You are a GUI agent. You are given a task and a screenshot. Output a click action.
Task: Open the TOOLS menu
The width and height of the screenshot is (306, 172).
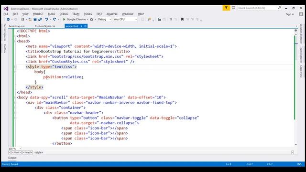88,14
